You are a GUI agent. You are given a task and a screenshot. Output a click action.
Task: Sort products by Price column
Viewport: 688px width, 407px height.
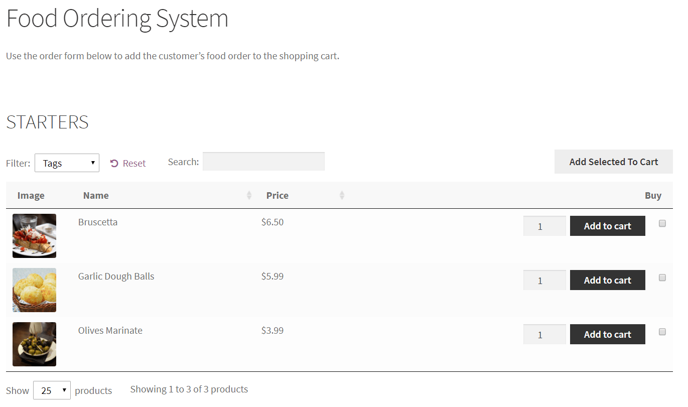[x=342, y=195]
